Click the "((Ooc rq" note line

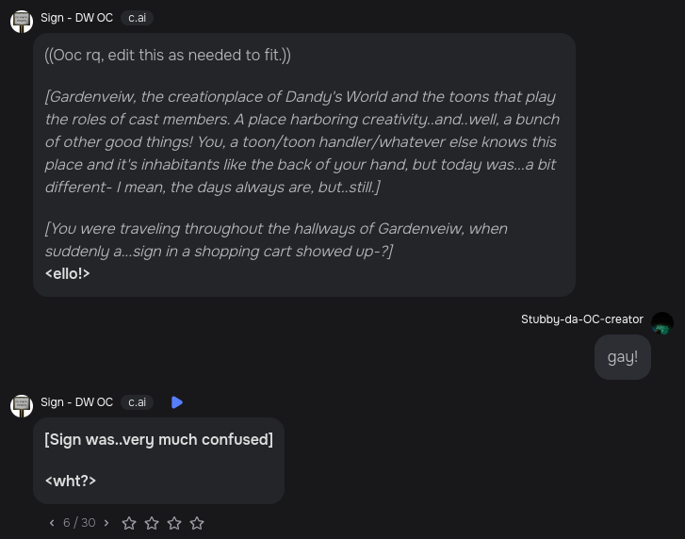(168, 55)
